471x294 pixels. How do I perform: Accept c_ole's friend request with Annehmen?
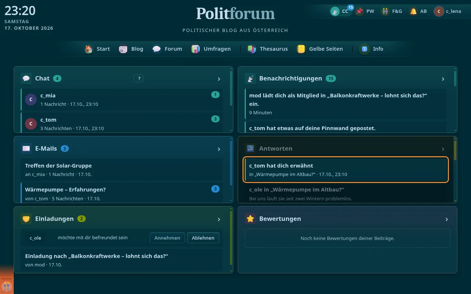click(x=167, y=238)
